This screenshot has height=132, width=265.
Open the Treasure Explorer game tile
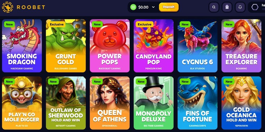pos(241,46)
